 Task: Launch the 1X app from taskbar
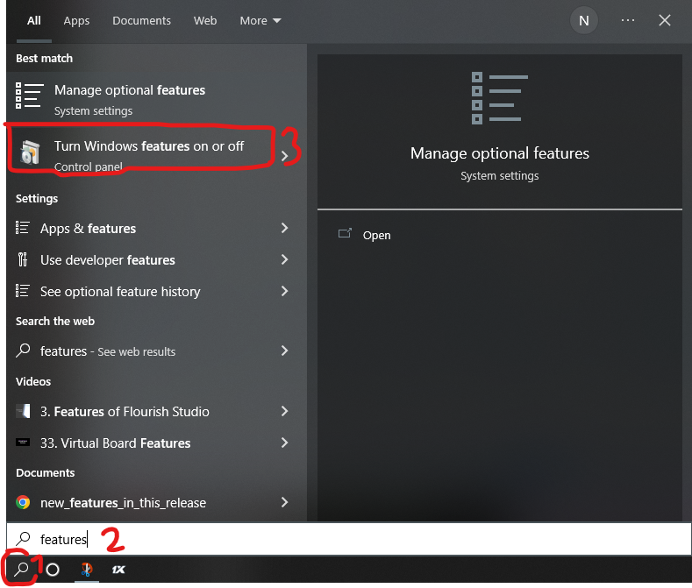pos(118,570)
